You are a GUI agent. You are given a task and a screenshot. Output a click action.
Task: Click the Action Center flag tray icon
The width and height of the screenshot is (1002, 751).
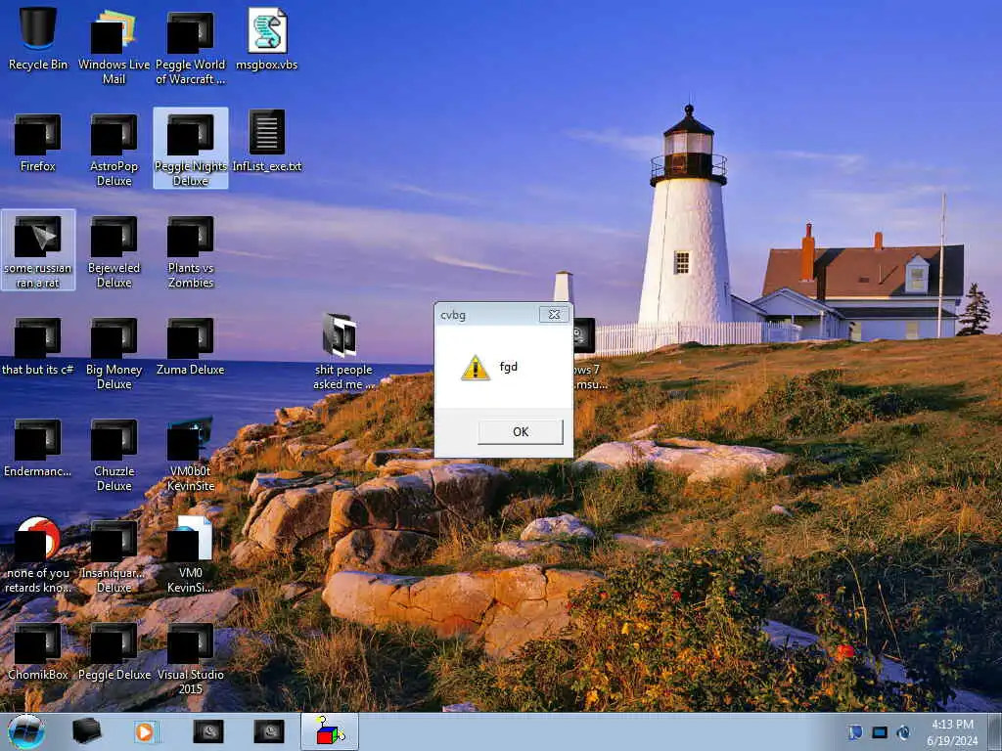(x=855, y=731)
